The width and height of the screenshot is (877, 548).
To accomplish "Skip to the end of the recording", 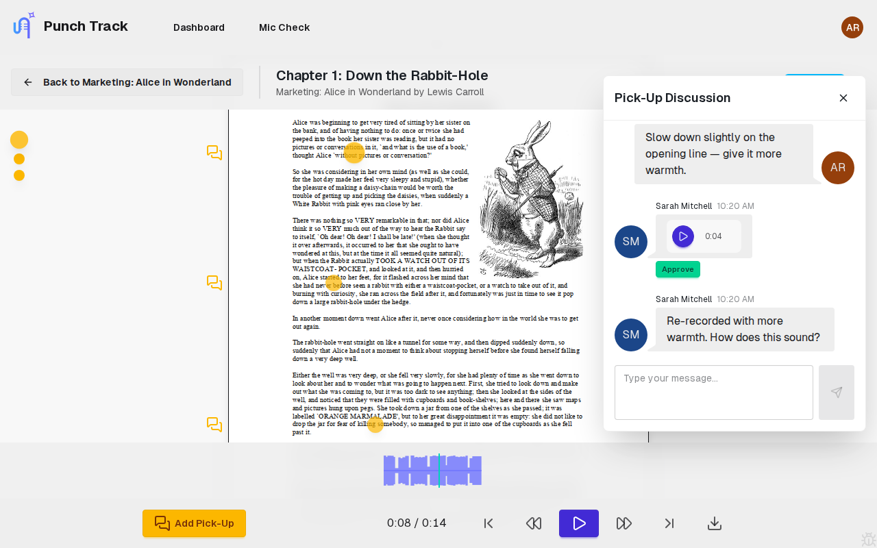I will [669, 523].
